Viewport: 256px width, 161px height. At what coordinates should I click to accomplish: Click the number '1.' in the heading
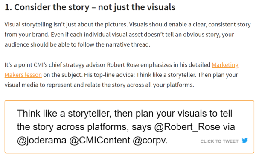point(8,7)
